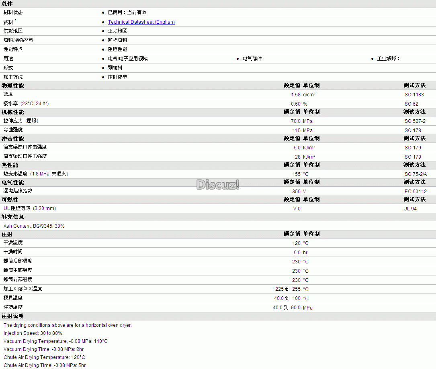Open the Technical Datasheet (English) link

tap(141, 22)
